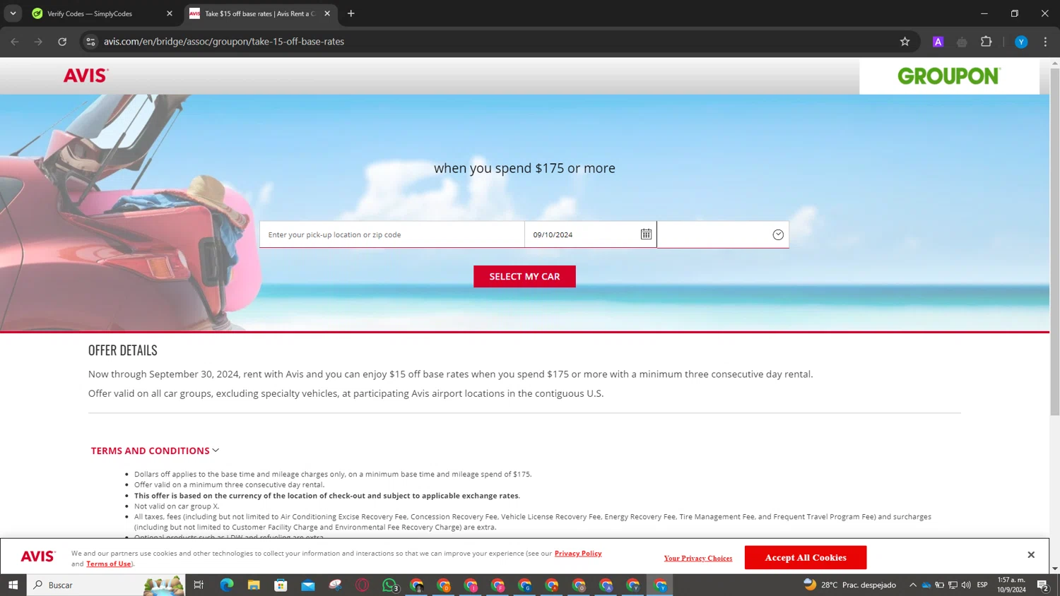Click the 'when you spend $175 or more' text
The height and width of the screenshot is (596, 1060).
point(524,168)
